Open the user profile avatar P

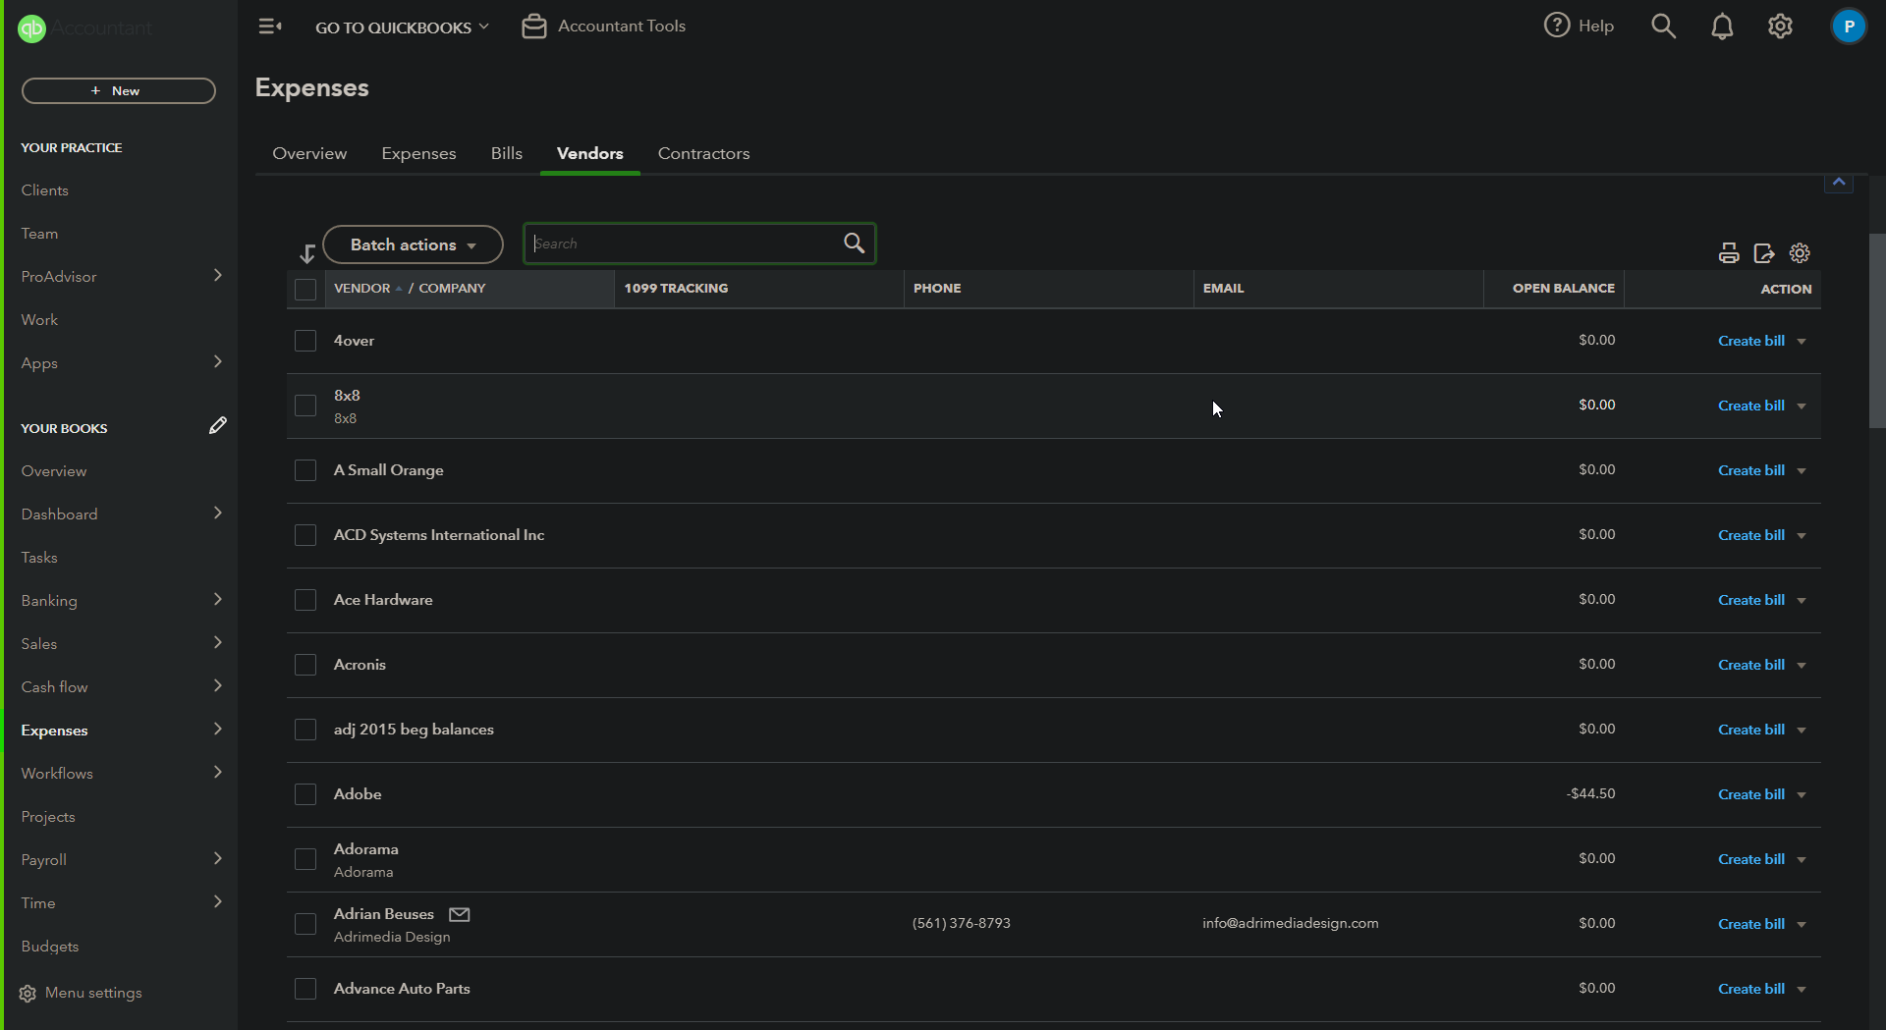1849,27
